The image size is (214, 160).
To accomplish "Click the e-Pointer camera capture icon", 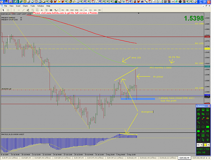I will tap(199, 114).
